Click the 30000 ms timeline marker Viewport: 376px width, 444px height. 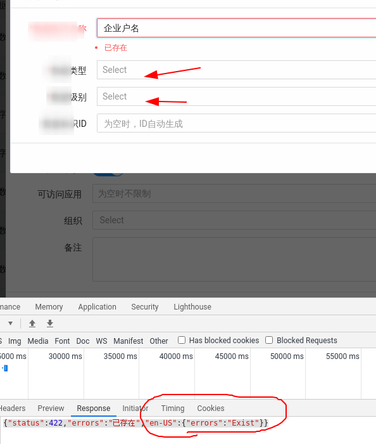point(65,356)
